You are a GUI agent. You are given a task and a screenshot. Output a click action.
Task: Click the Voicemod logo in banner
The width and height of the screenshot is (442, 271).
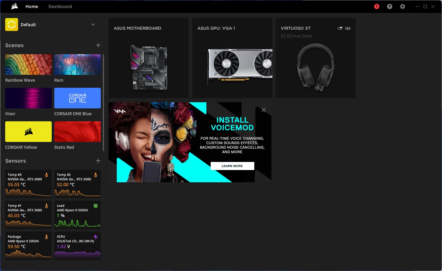click(120, 111)
